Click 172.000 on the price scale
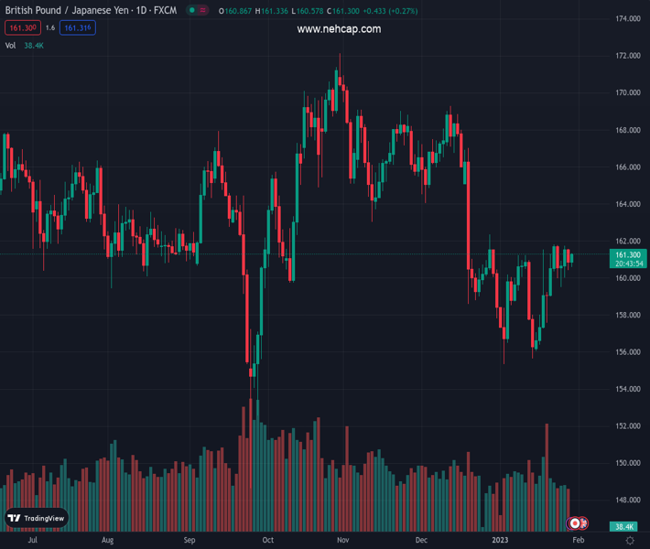The width and height of the screenshot is (650, 549). tap(627, 56)
